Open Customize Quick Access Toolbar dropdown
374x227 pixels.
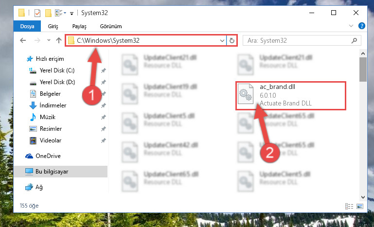coord(71,14)
